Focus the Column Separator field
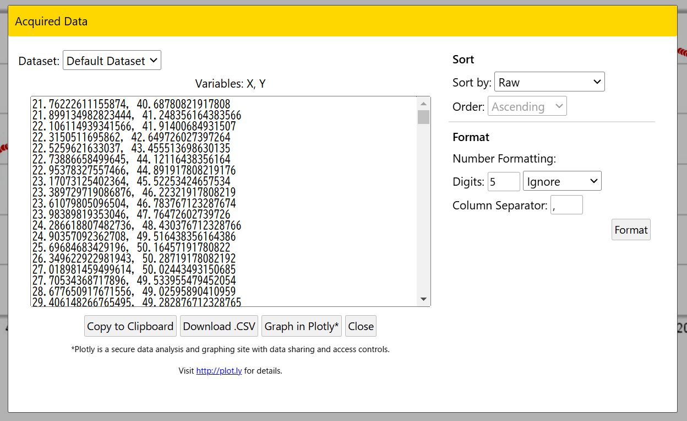 [x=566, y=206]
